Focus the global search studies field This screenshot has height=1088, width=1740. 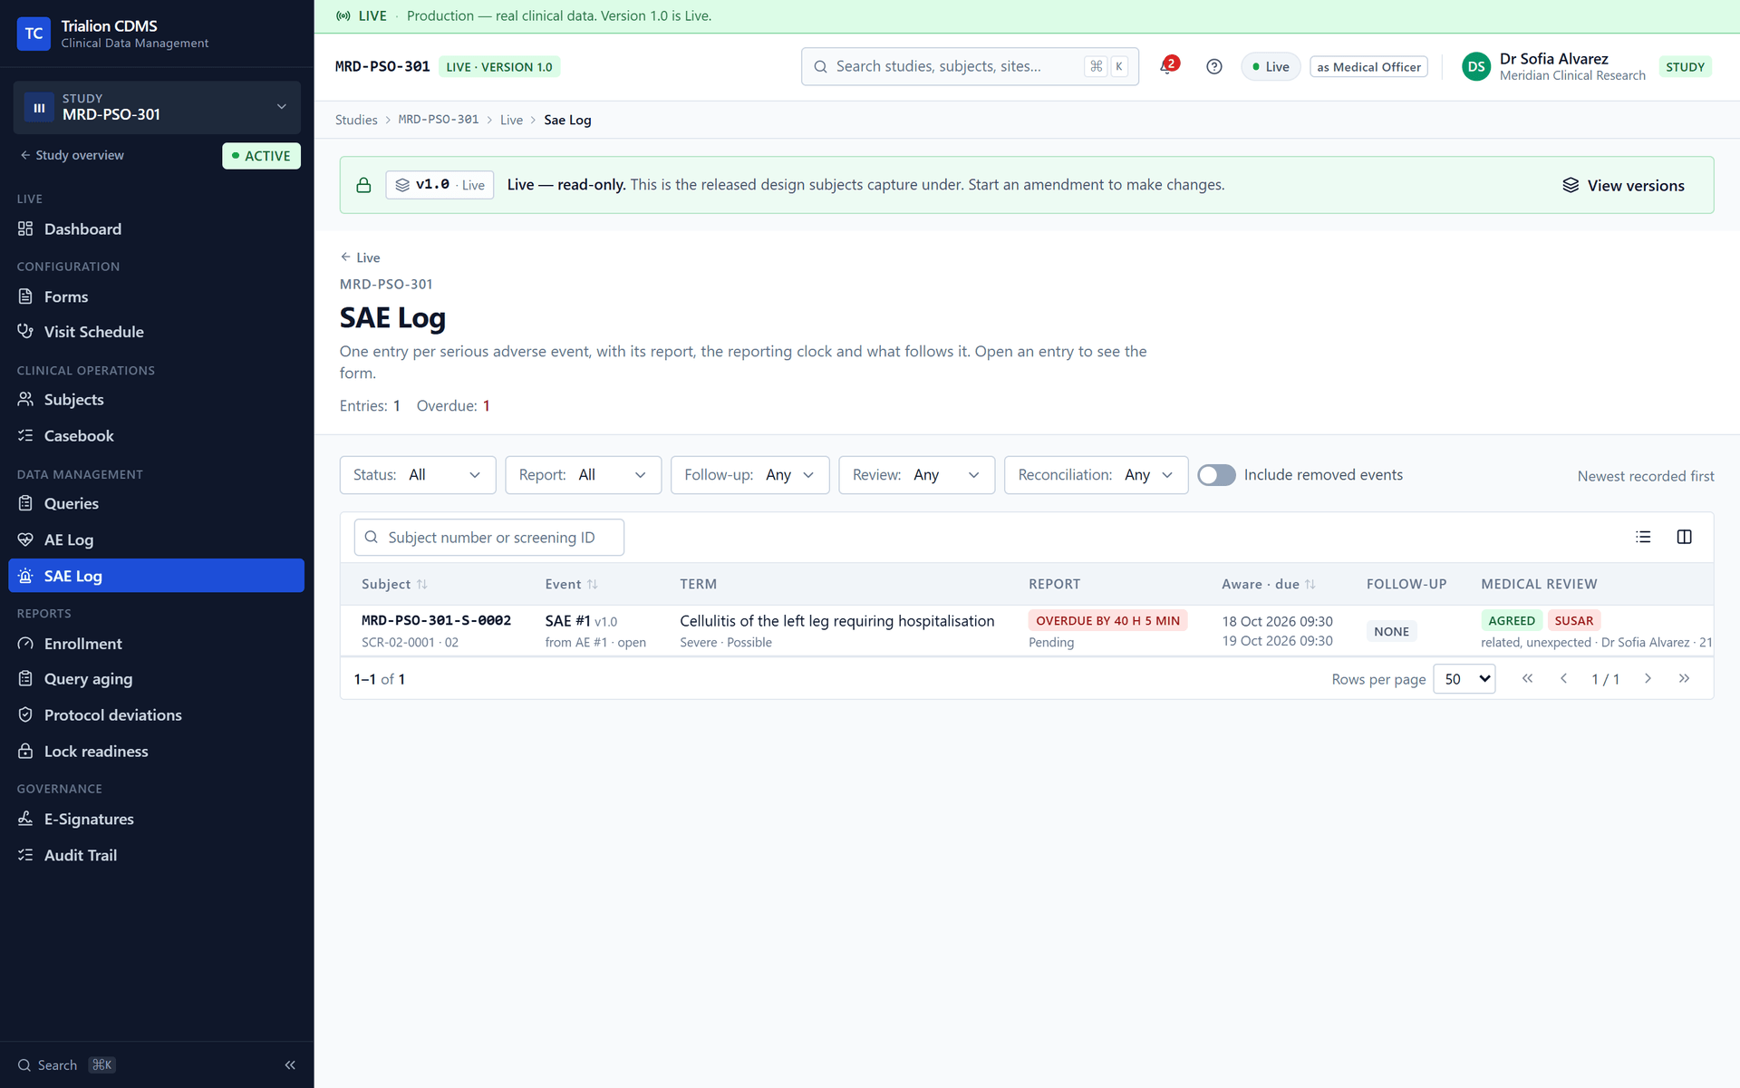pos(970,66)
